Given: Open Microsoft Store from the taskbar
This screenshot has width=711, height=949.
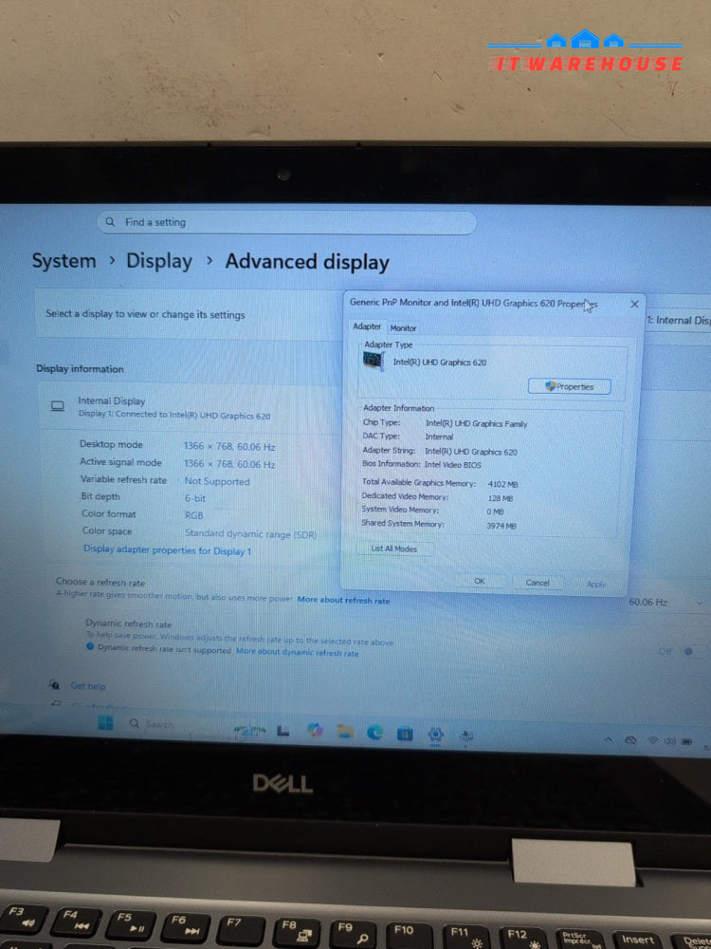Looking at the screenshot, I should pyautogui.click(x=405, y=734).
